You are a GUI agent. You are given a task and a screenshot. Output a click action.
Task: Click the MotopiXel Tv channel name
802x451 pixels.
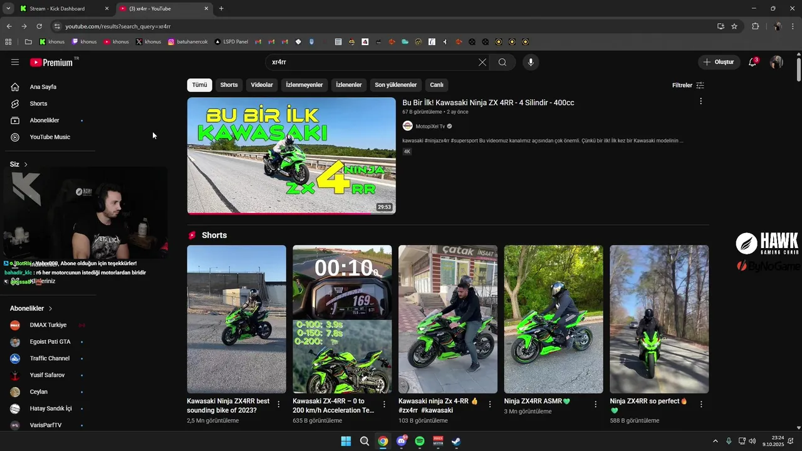click(x=430, y=127)
